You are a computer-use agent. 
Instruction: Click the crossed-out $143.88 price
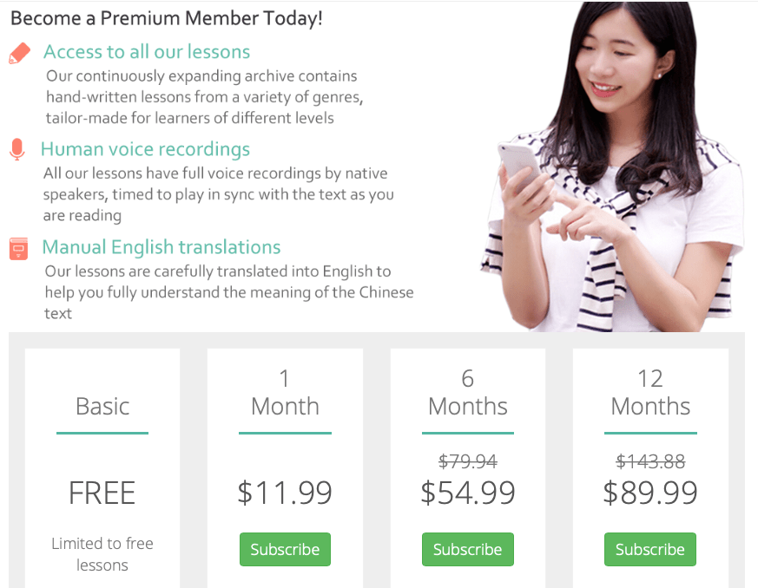coord(649,461)
